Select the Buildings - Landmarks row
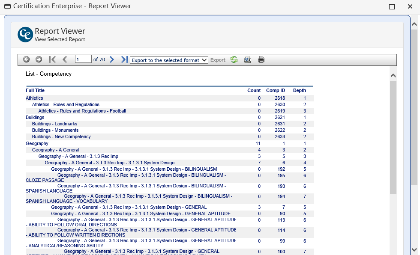 pyautogui.click(x=54, y=124)
